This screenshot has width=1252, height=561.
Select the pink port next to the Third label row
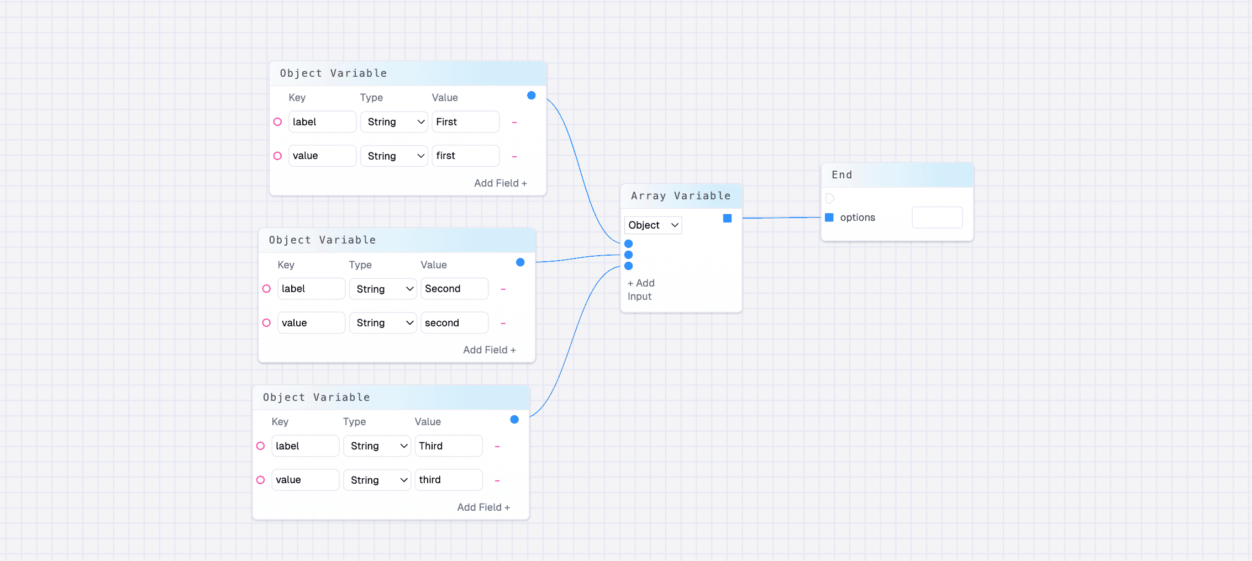coord(260,446)
